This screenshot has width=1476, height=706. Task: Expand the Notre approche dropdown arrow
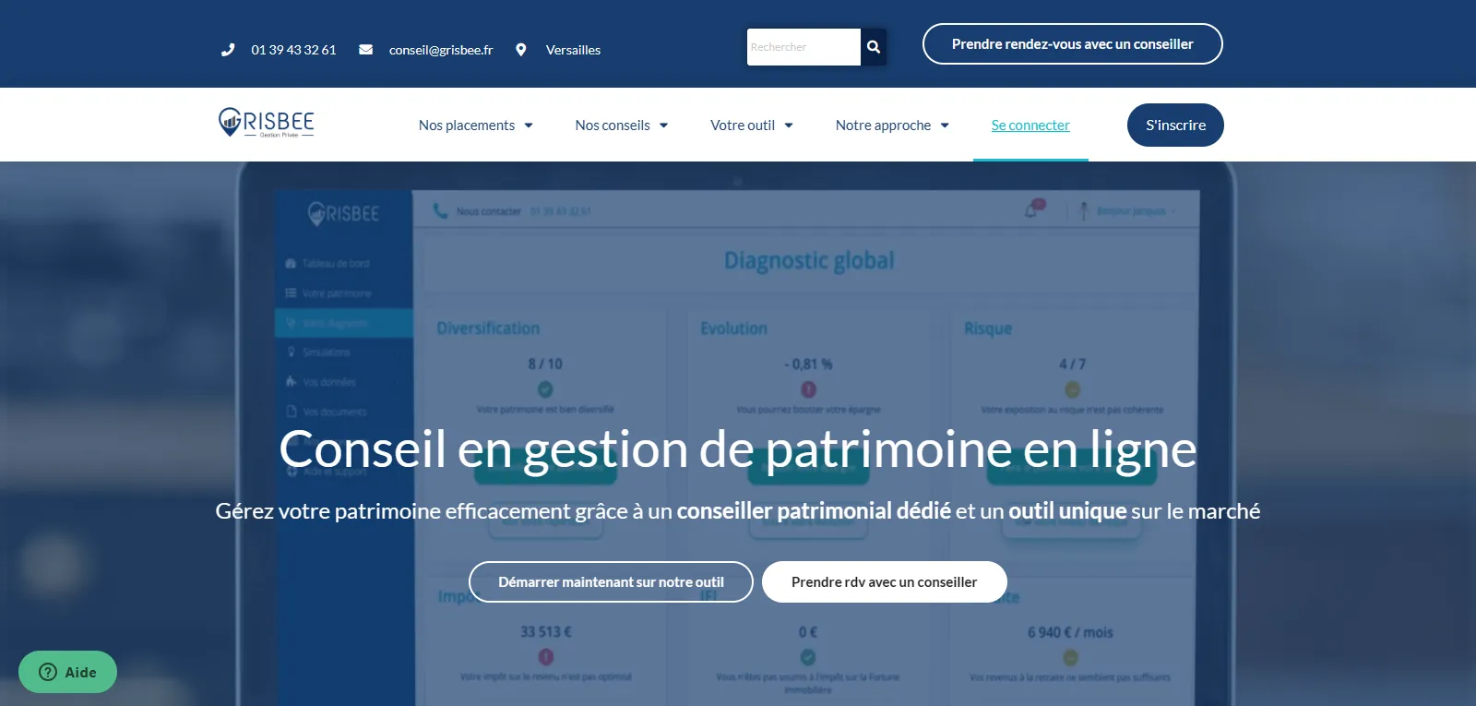tap(945, 126)
